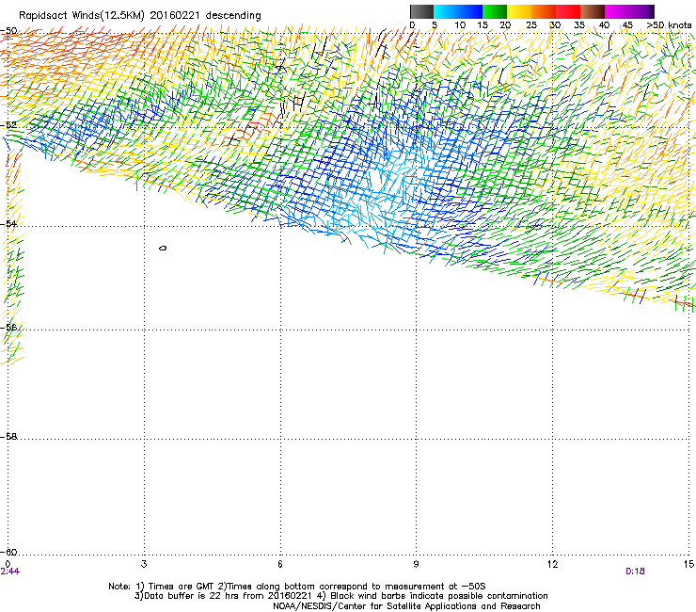Click the purple 2:44 time stamp
Viewport: 696px width, 612px height.
click(x=10, y=572)
